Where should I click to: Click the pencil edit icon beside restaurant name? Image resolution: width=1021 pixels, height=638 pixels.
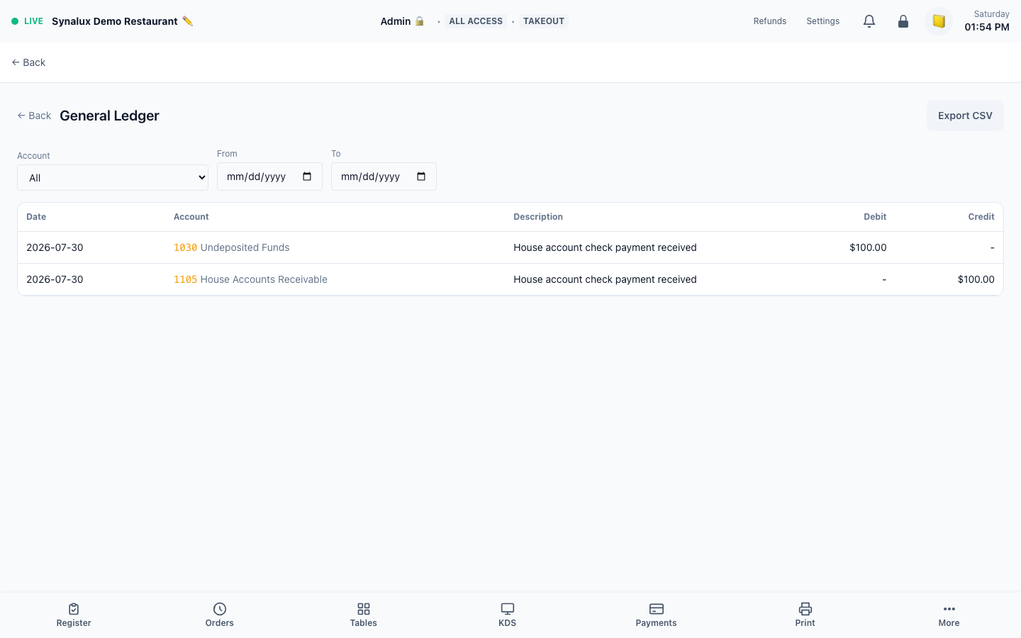tap(187, 21)
